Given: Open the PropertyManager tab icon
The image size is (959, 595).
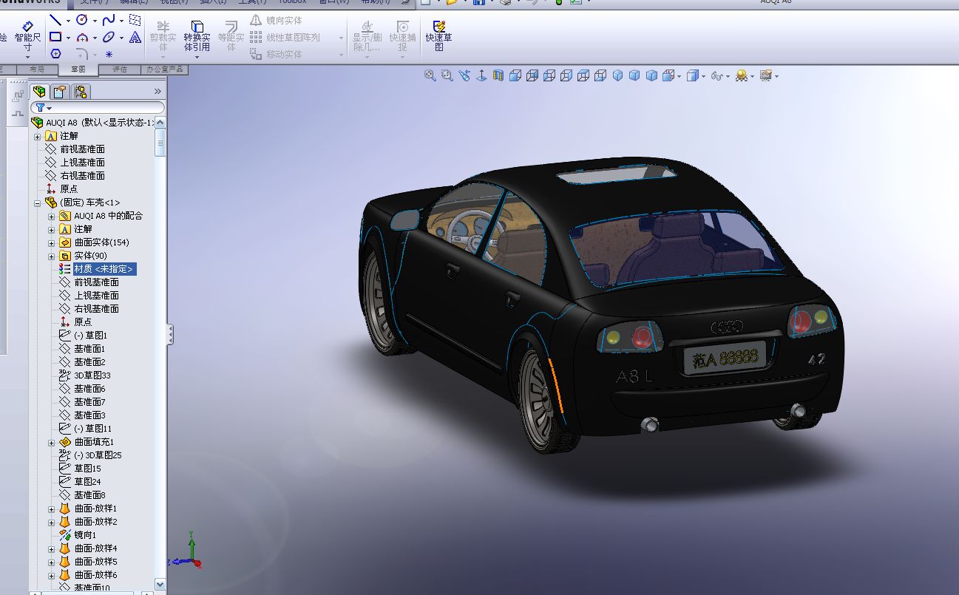Looking at the screenshot, I should (x=60, y=92).
